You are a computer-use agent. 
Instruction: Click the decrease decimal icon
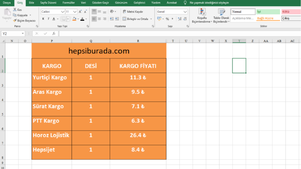coord(185,19)
